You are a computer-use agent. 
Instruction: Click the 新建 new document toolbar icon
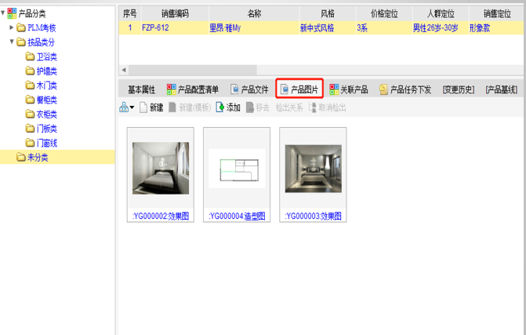click(x=143, y=107)
